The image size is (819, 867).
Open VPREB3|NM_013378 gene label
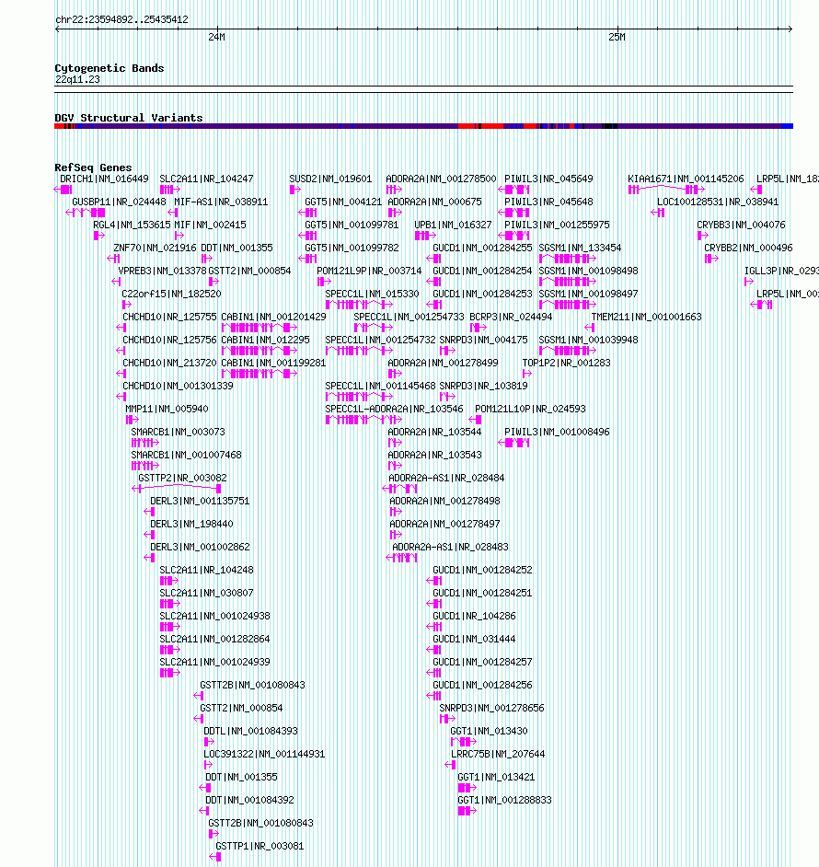click(162, 271)
